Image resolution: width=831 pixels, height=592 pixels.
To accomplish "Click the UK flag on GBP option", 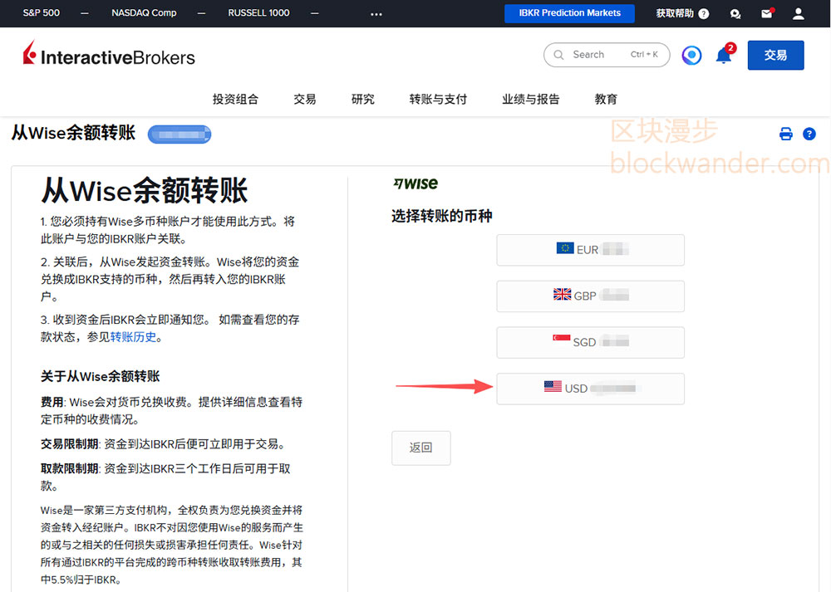I will (x=563, y=294).
